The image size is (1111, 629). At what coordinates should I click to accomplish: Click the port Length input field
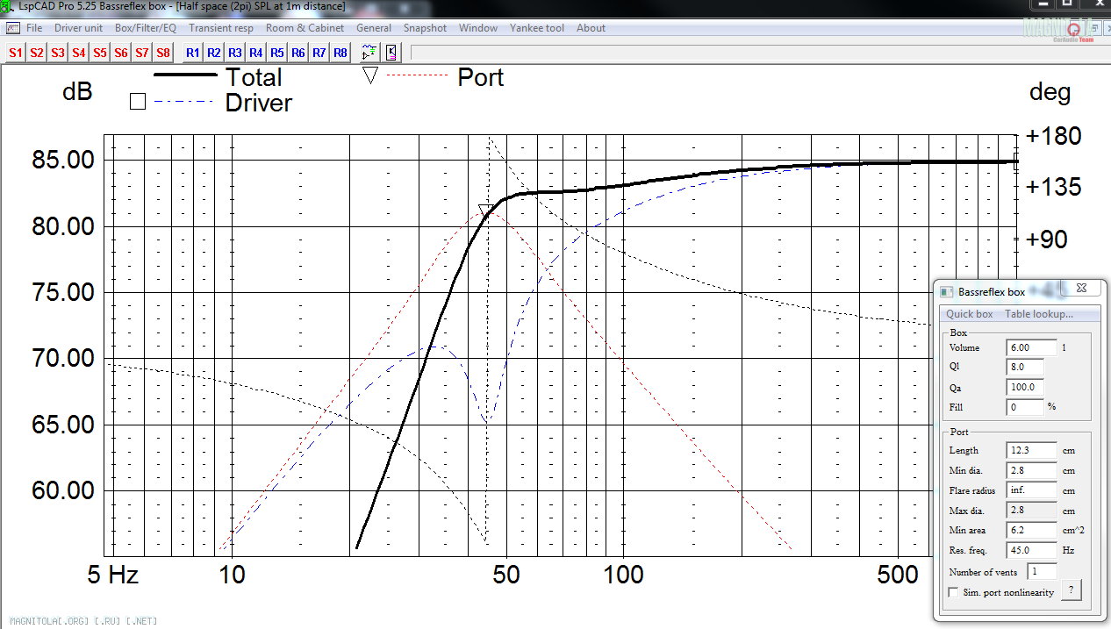point(1031,450)
